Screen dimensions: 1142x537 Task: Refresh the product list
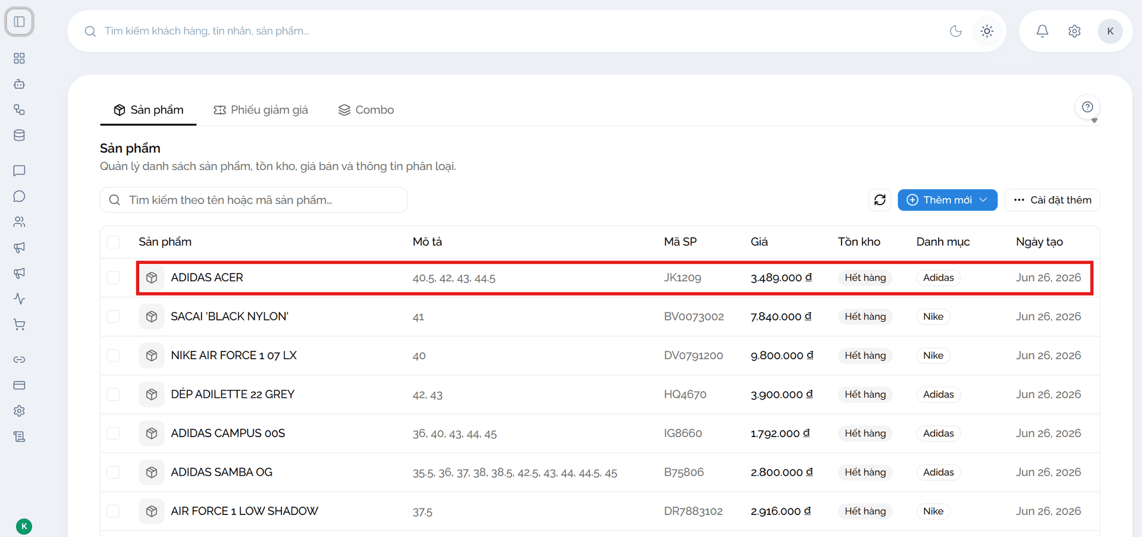click(x=880, y=200)
